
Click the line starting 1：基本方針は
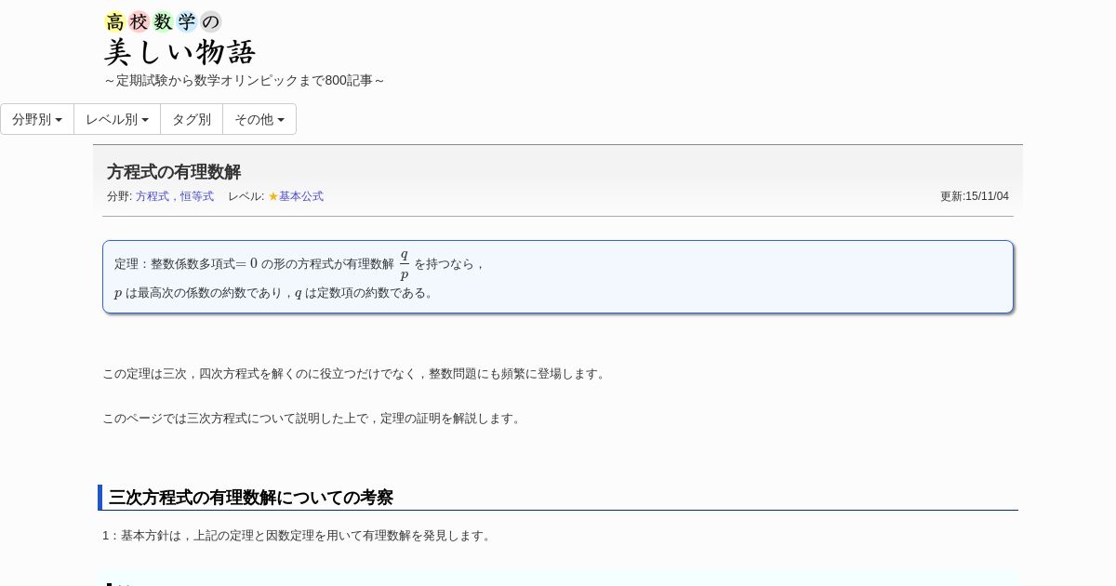[x=298, y=536]
